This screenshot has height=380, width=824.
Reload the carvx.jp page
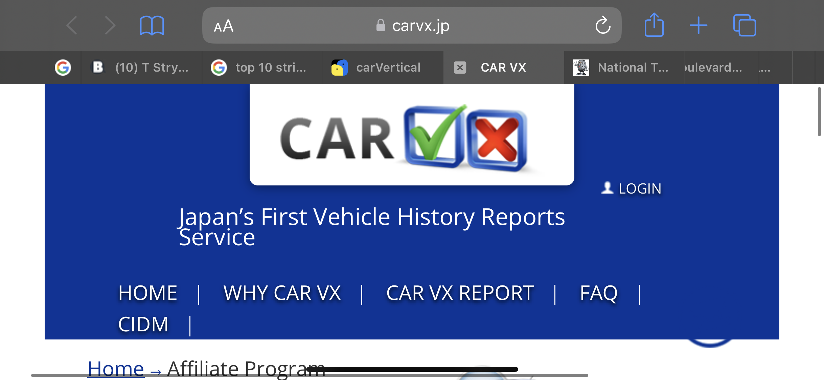click(x=603, y=25)
